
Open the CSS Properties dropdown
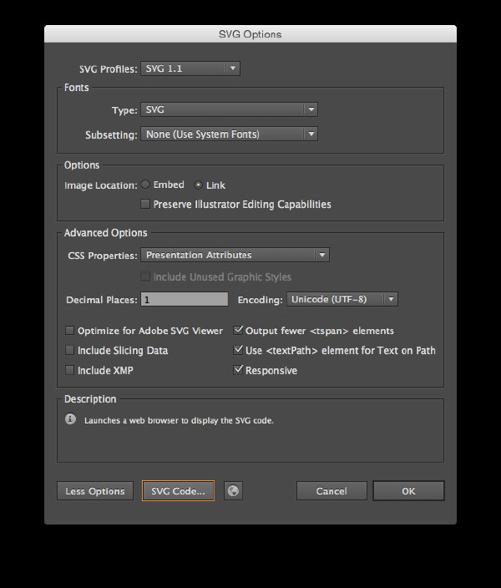click(x=235, y=255)
